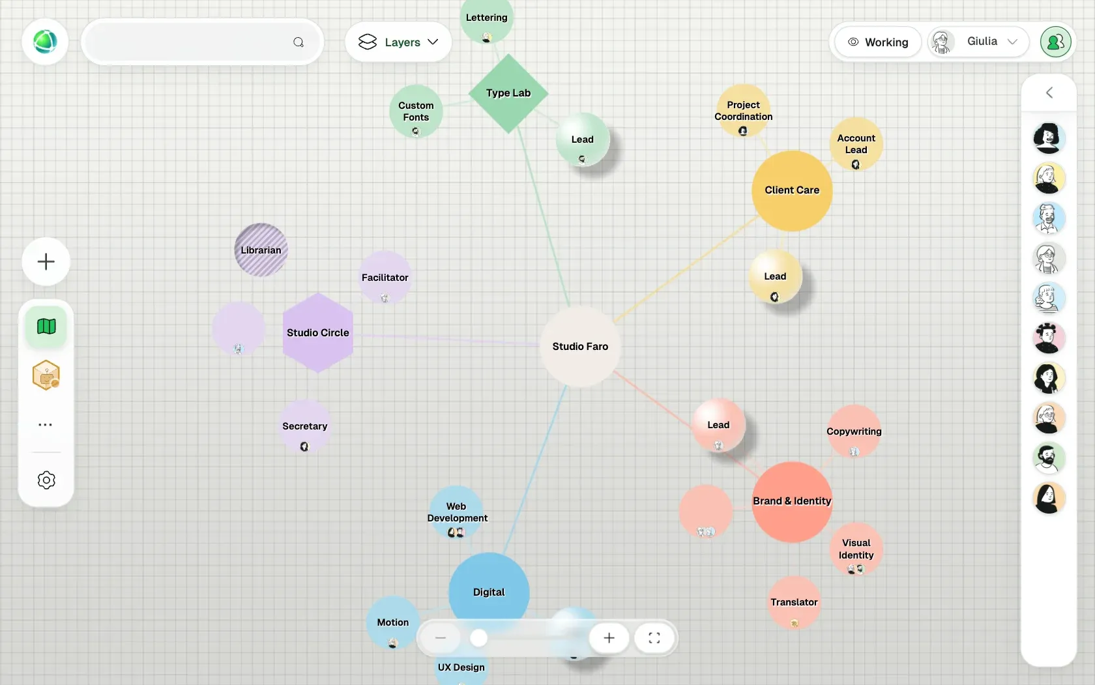Open the settings gear icon
Viewport: 1095px width, 685px height.
46,480
